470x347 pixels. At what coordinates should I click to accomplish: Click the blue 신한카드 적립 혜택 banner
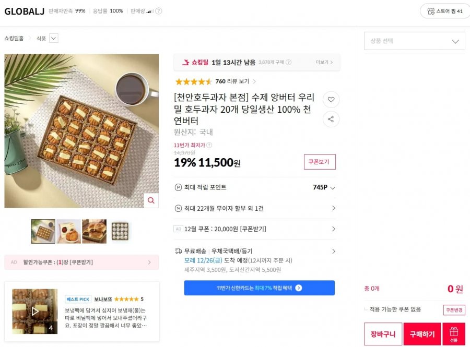coord(259,288)
